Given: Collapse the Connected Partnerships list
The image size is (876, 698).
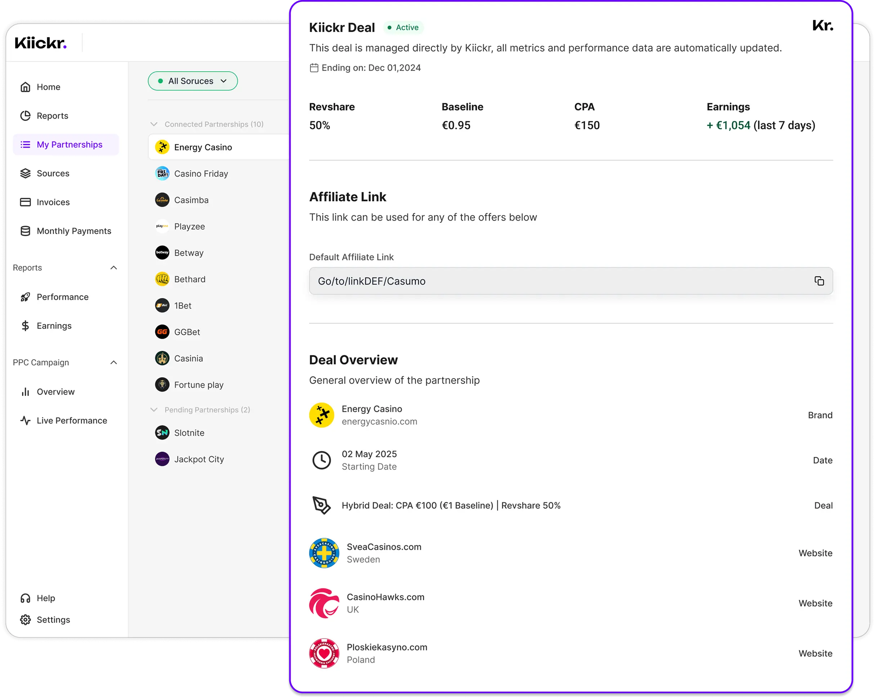Looking at the screenshot, I should 155,124.
